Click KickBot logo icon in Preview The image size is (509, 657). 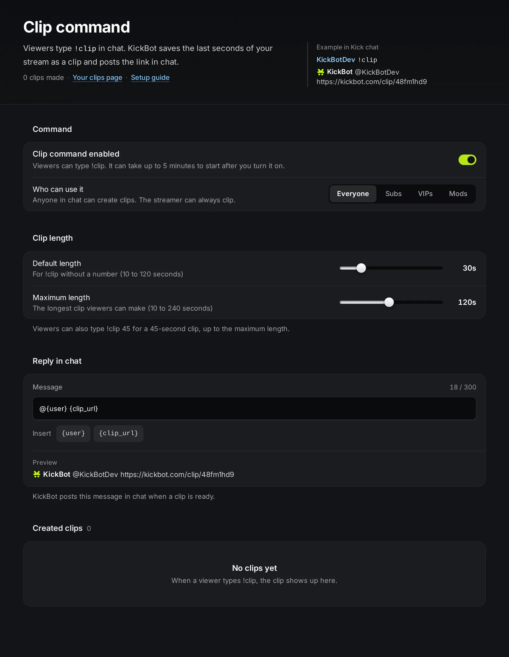[x=37, y=474]
